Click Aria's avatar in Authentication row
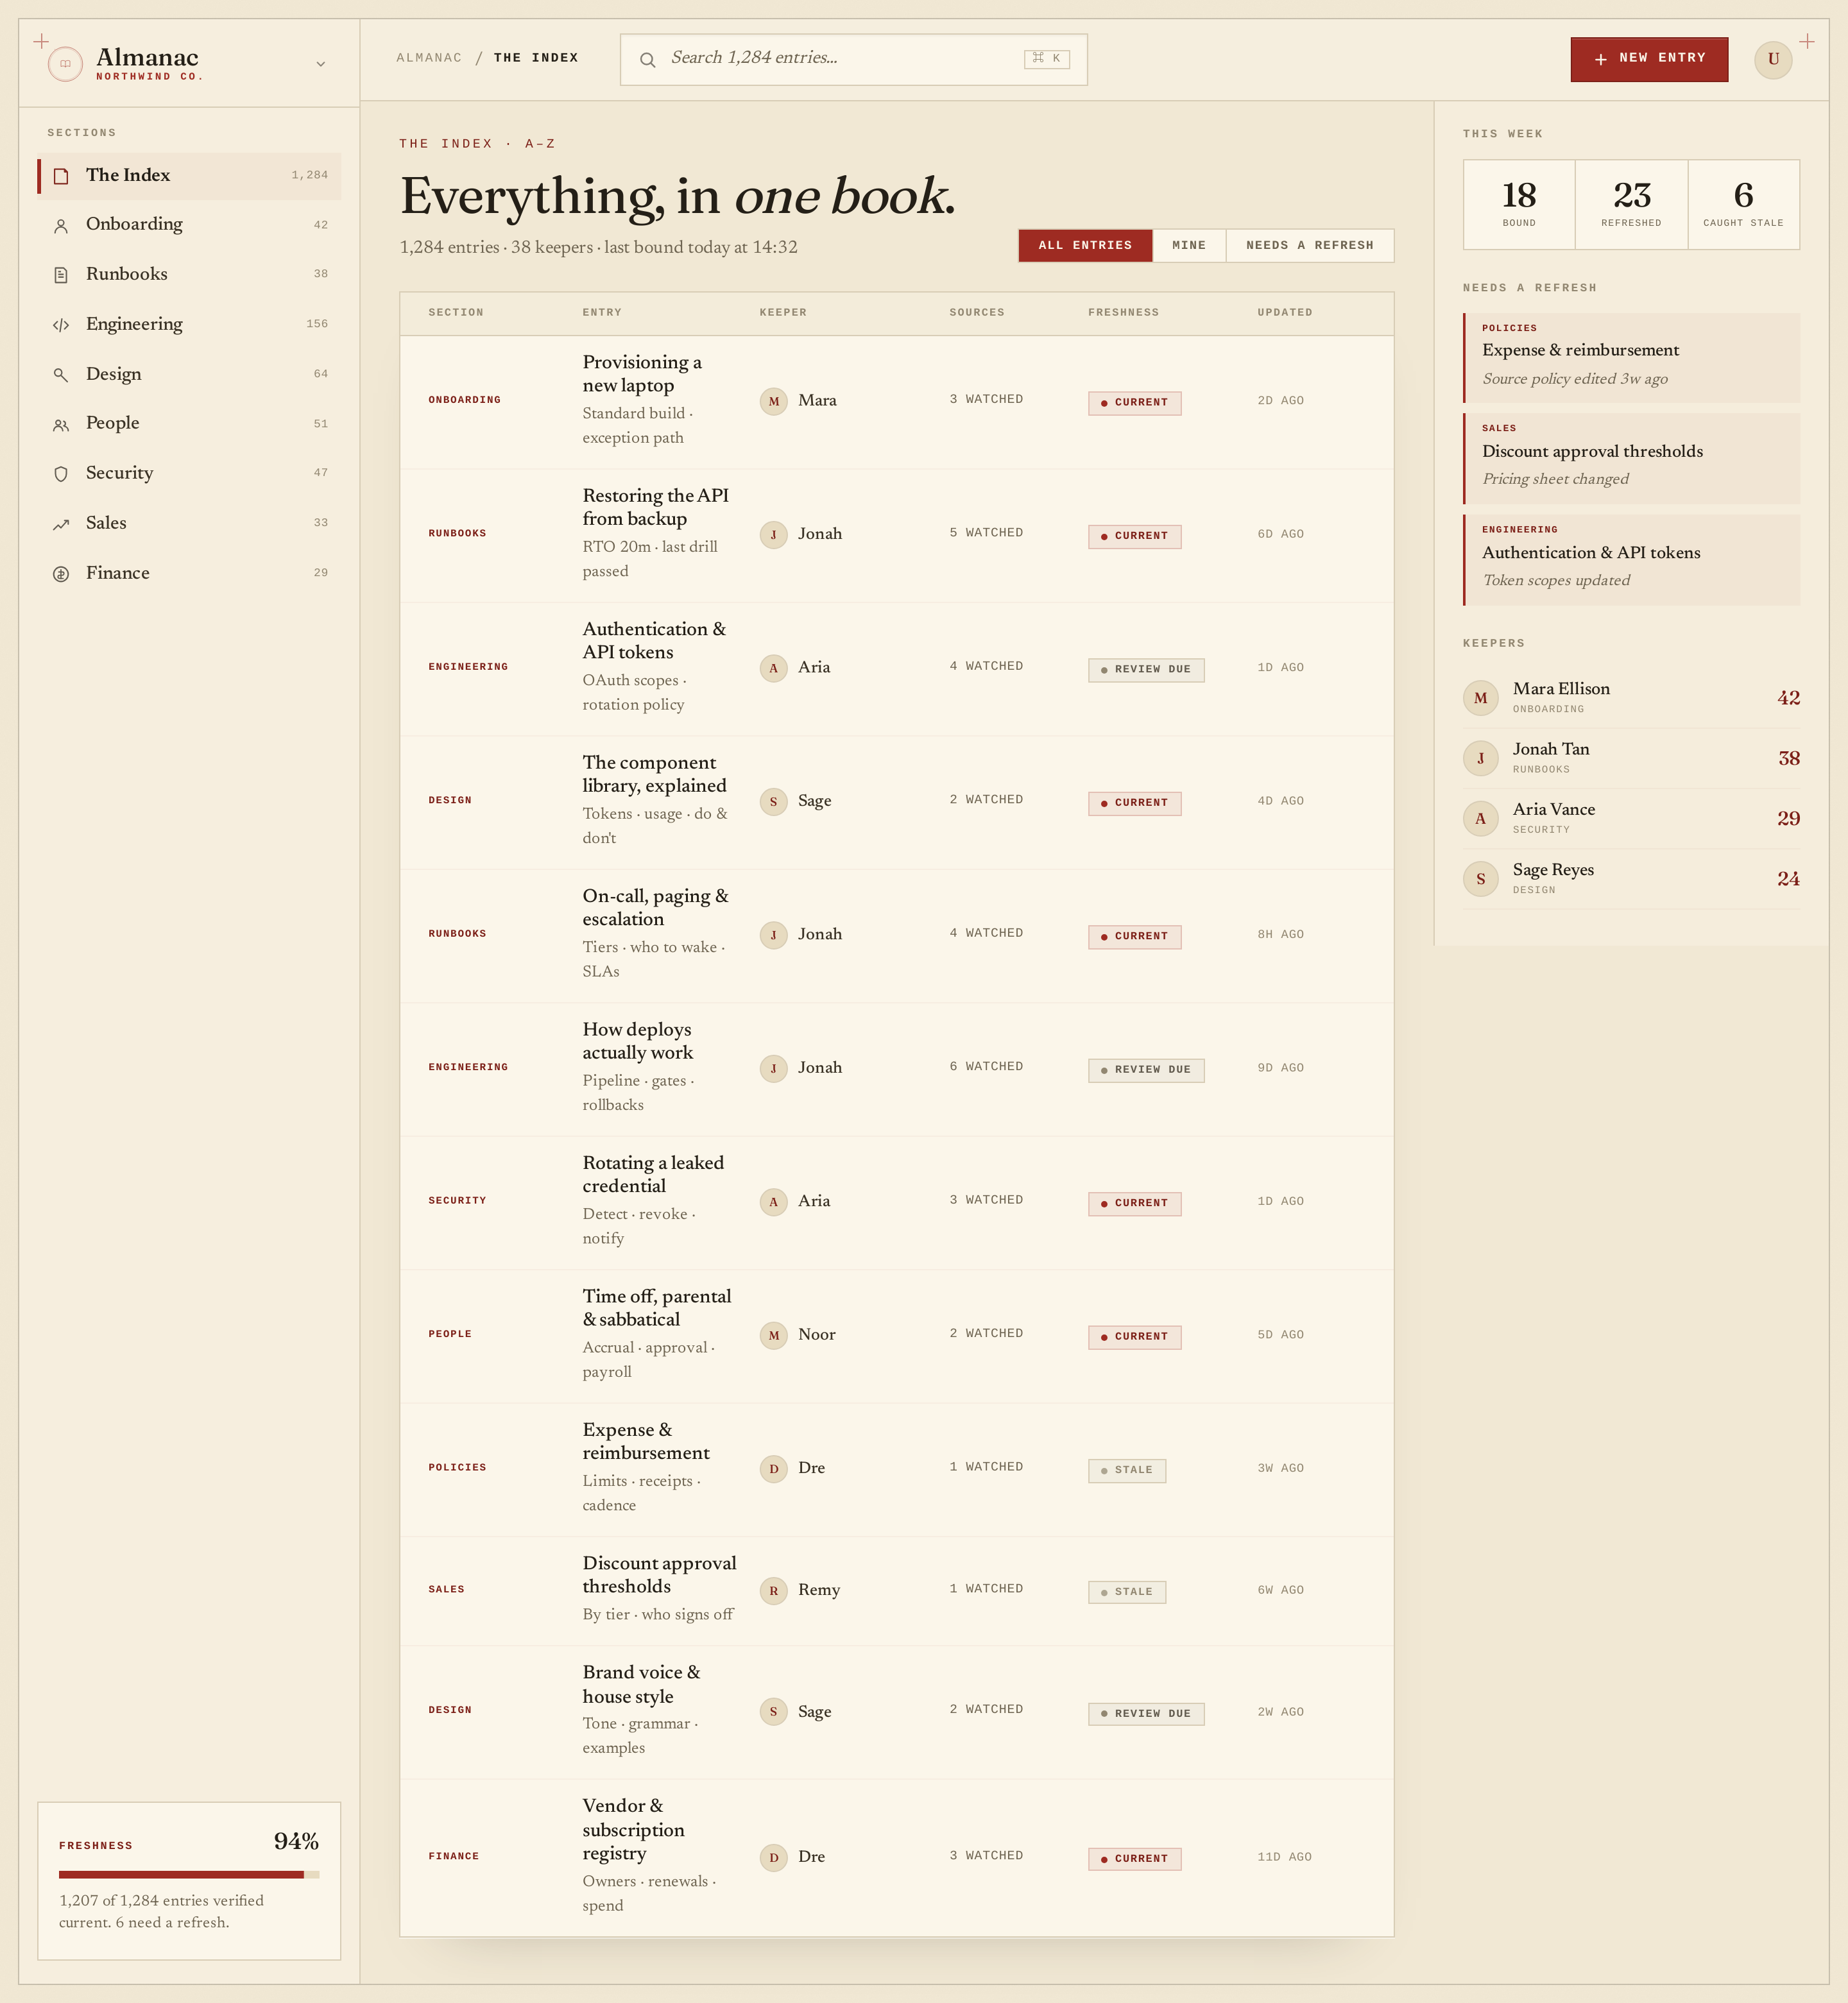 click(773, 668)
